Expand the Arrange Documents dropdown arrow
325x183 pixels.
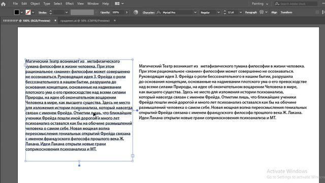point(122,4)
